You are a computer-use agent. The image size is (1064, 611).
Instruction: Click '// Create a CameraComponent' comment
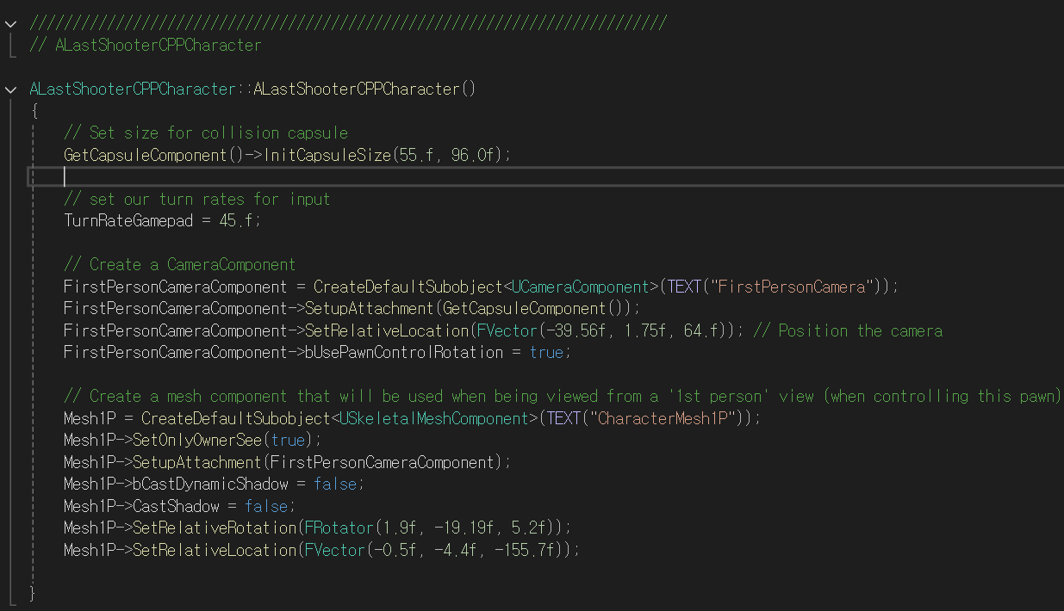pyautogui.click(x=180, y=264)
